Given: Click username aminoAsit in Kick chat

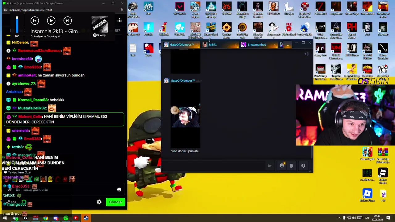Looking at the screenshot, I should 27,75.
